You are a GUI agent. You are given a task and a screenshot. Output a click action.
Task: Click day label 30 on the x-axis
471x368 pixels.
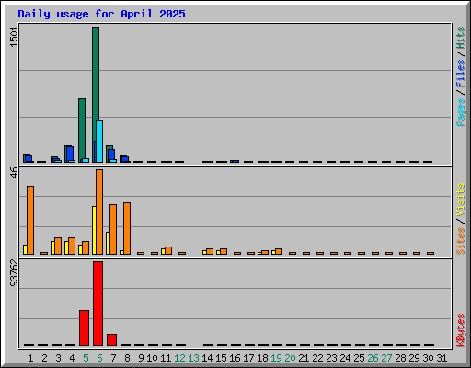428,358
